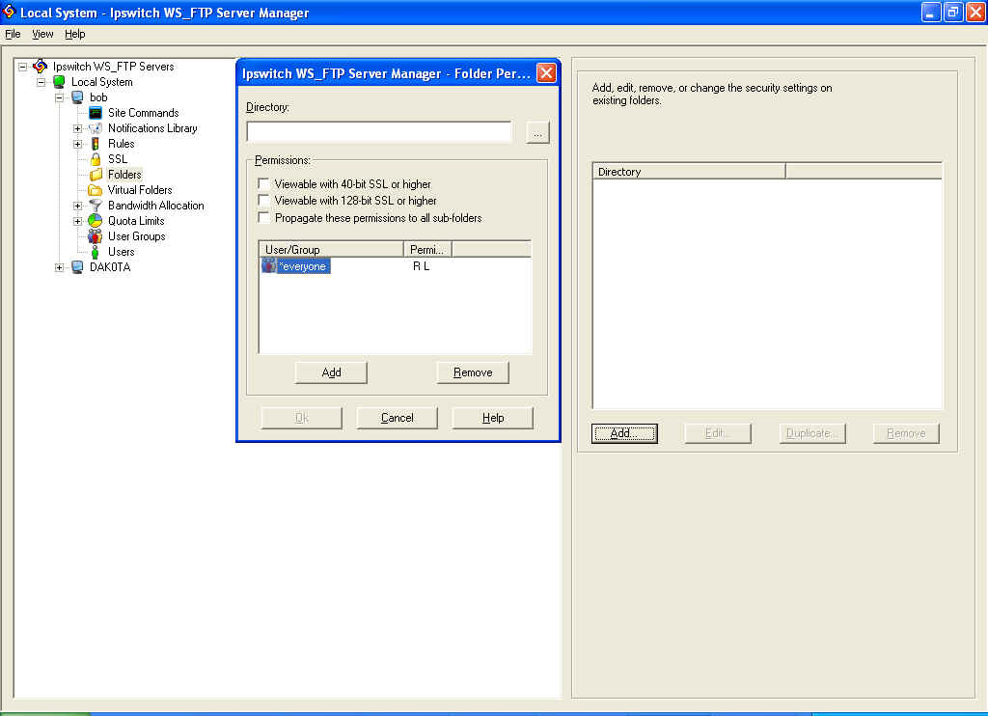Click the Virtual Folders icon
The image size is (988, 716).
[96, 190]
